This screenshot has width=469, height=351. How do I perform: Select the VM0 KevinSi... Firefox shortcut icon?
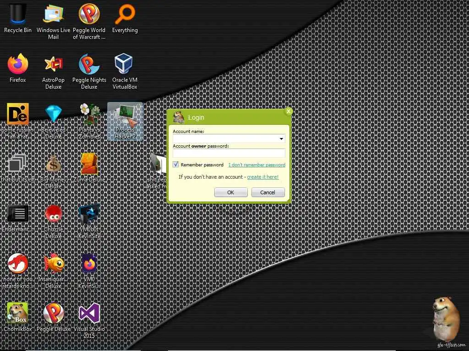[89, 271]
